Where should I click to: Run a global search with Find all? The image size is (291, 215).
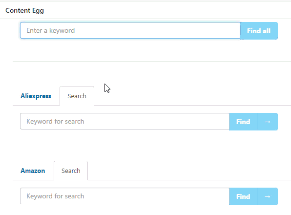(259, 31)
